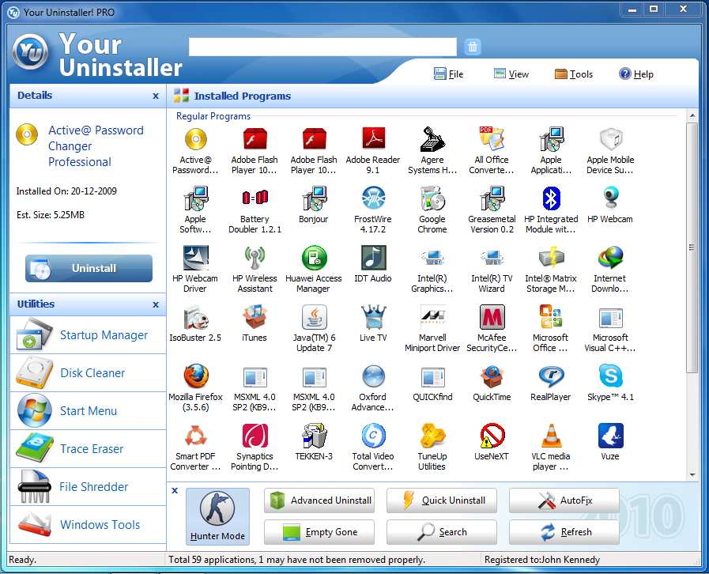Select QuickTime program icon
Viewport: 709px width, 574px height.
(x=492, y=376)
